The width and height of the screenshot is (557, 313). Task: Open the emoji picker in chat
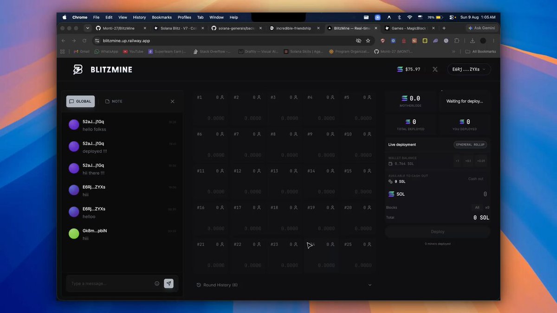[x=157, y=283]
